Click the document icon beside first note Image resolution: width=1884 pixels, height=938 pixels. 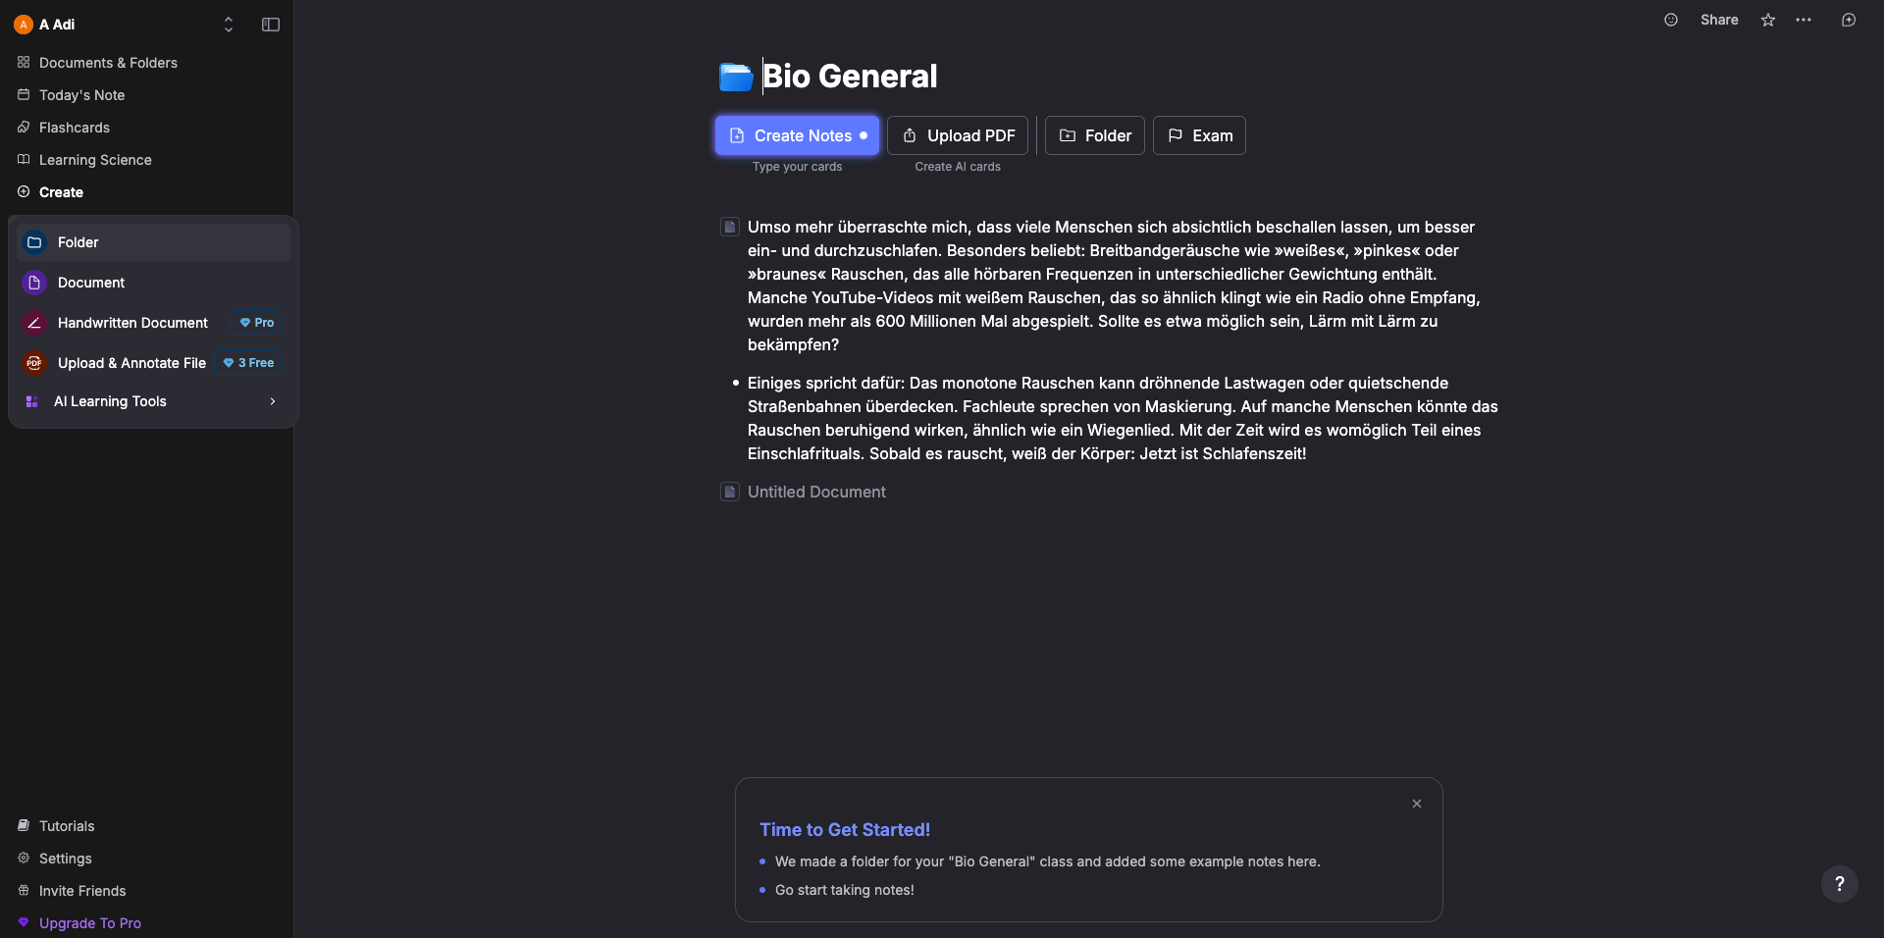[x=730, y=227]
